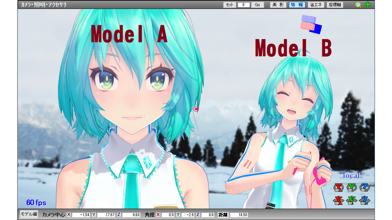Click the local coordinate mode label
This screenshot has height=220, width=392.
click(x=351, y=176)
